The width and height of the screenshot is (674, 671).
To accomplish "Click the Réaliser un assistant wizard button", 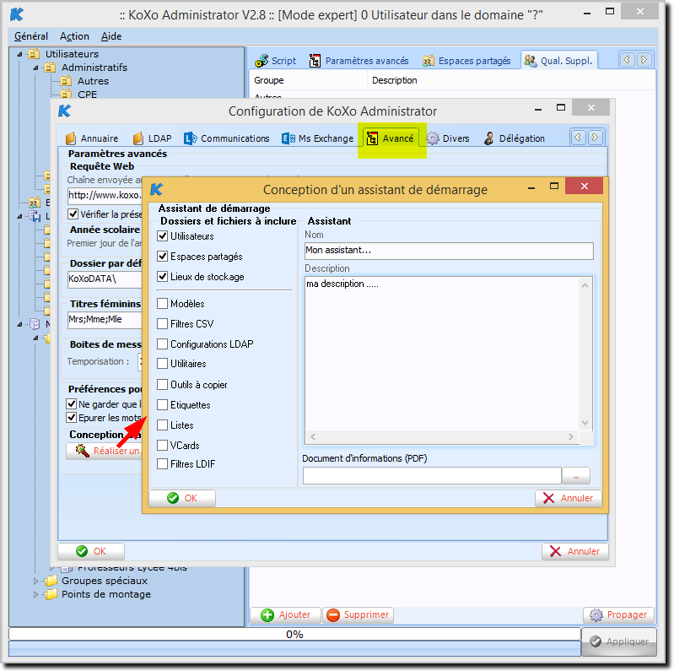I will [x=104, y=451].
